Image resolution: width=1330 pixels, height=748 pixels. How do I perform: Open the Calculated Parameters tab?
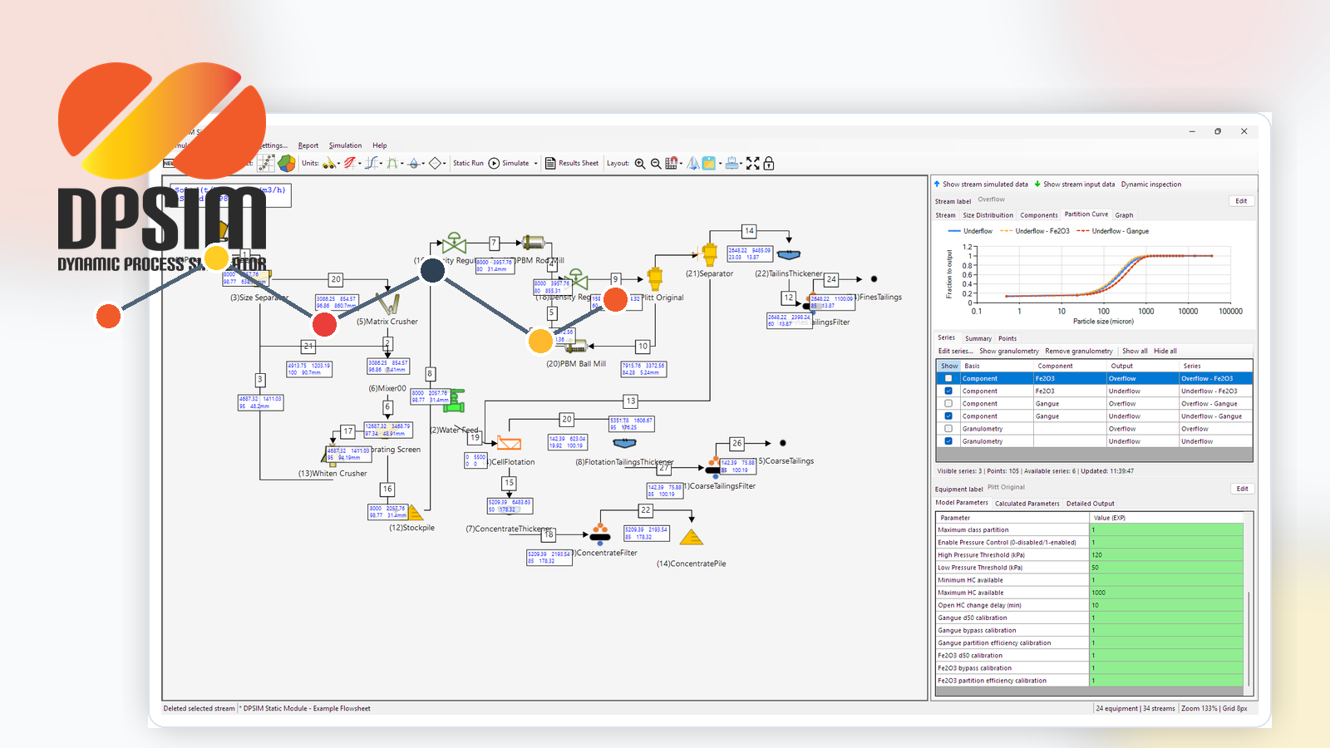pyautogui.click(x=1027, y=504)
